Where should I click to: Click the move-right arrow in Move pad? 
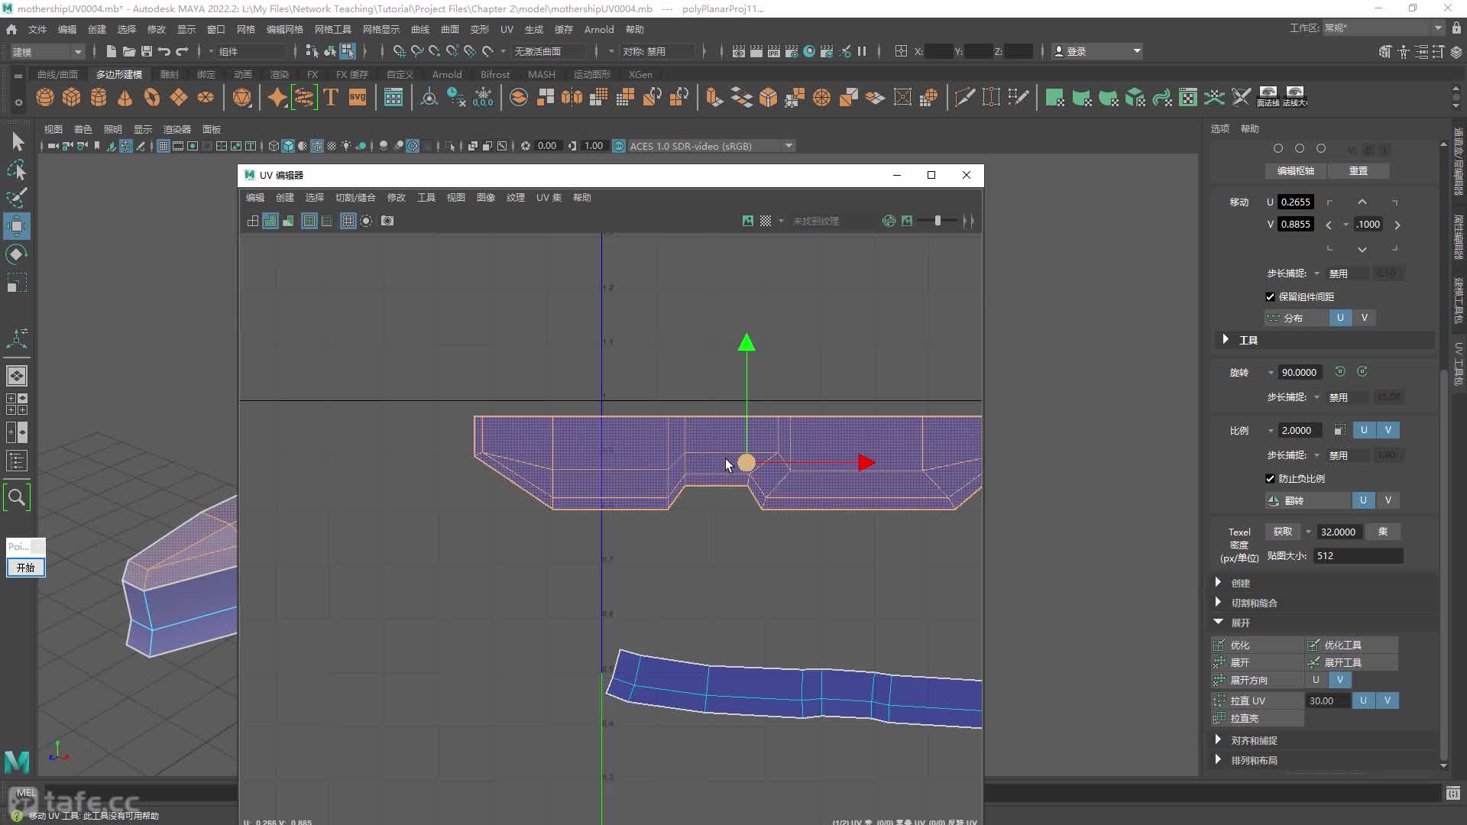tap(1397, 225)
